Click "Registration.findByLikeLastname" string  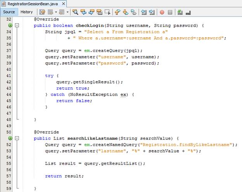[x=186, y=145]
